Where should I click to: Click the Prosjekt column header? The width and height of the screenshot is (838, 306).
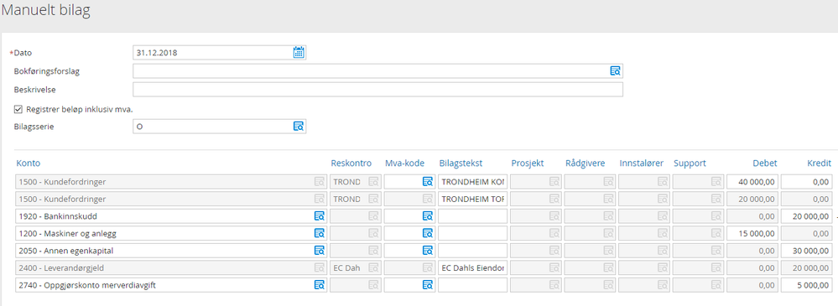(527, 163)
